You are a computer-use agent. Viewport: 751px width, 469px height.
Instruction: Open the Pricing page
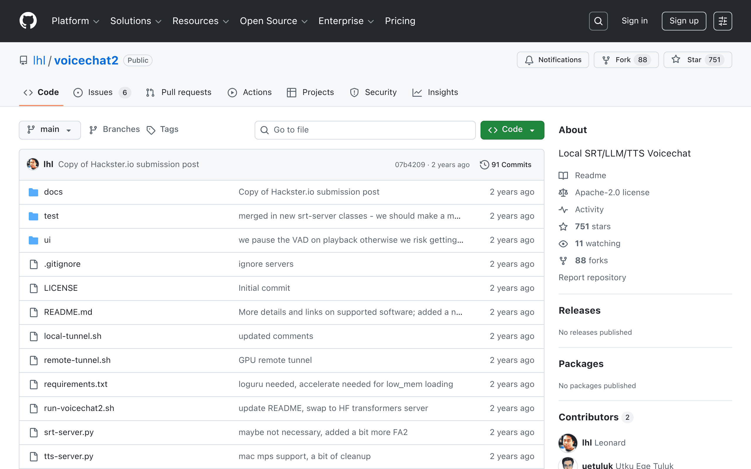[400, 21]
